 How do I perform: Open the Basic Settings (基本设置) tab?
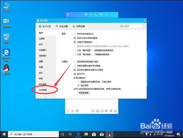pos(45,26)
